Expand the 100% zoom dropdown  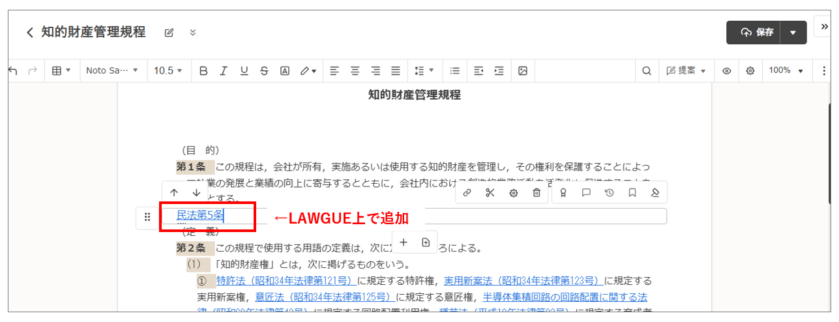point(786,71)
